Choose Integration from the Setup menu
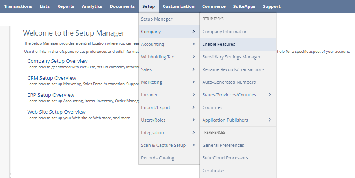 tap(169, 133)
